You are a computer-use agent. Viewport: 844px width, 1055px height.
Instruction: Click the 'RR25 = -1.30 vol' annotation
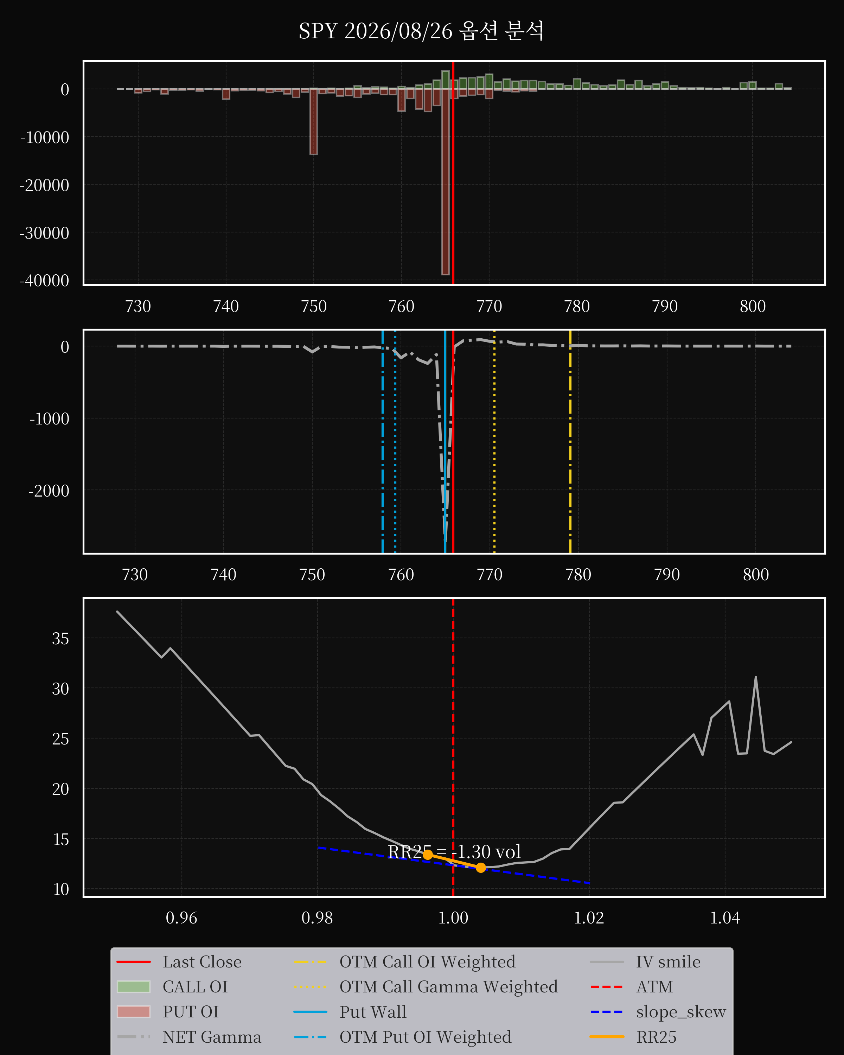(454, 852)
